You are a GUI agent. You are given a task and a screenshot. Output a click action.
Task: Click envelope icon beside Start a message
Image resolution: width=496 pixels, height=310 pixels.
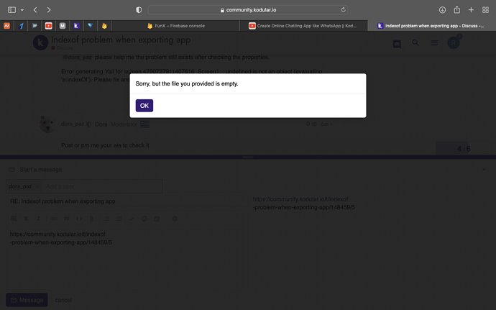tap(12, 170)
